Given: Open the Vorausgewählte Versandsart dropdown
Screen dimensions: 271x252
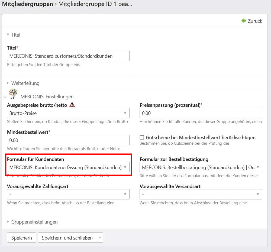Looking at the screenshot, I should click(201, 194).
